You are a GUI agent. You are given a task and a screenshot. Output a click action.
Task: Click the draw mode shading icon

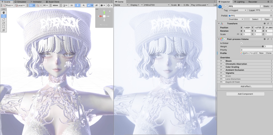tap(64, 5)
